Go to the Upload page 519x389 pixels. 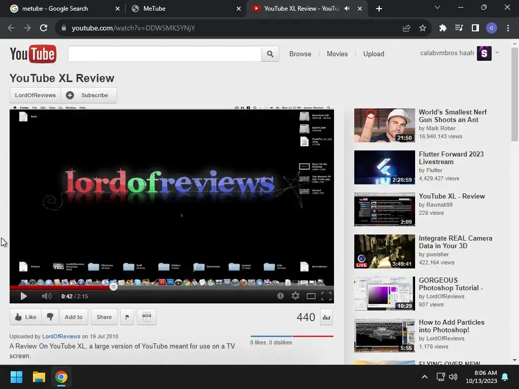click(x=374, y=54)
